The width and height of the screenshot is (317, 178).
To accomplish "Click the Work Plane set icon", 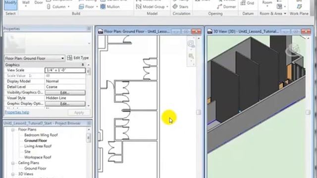I will coord(299,6).
